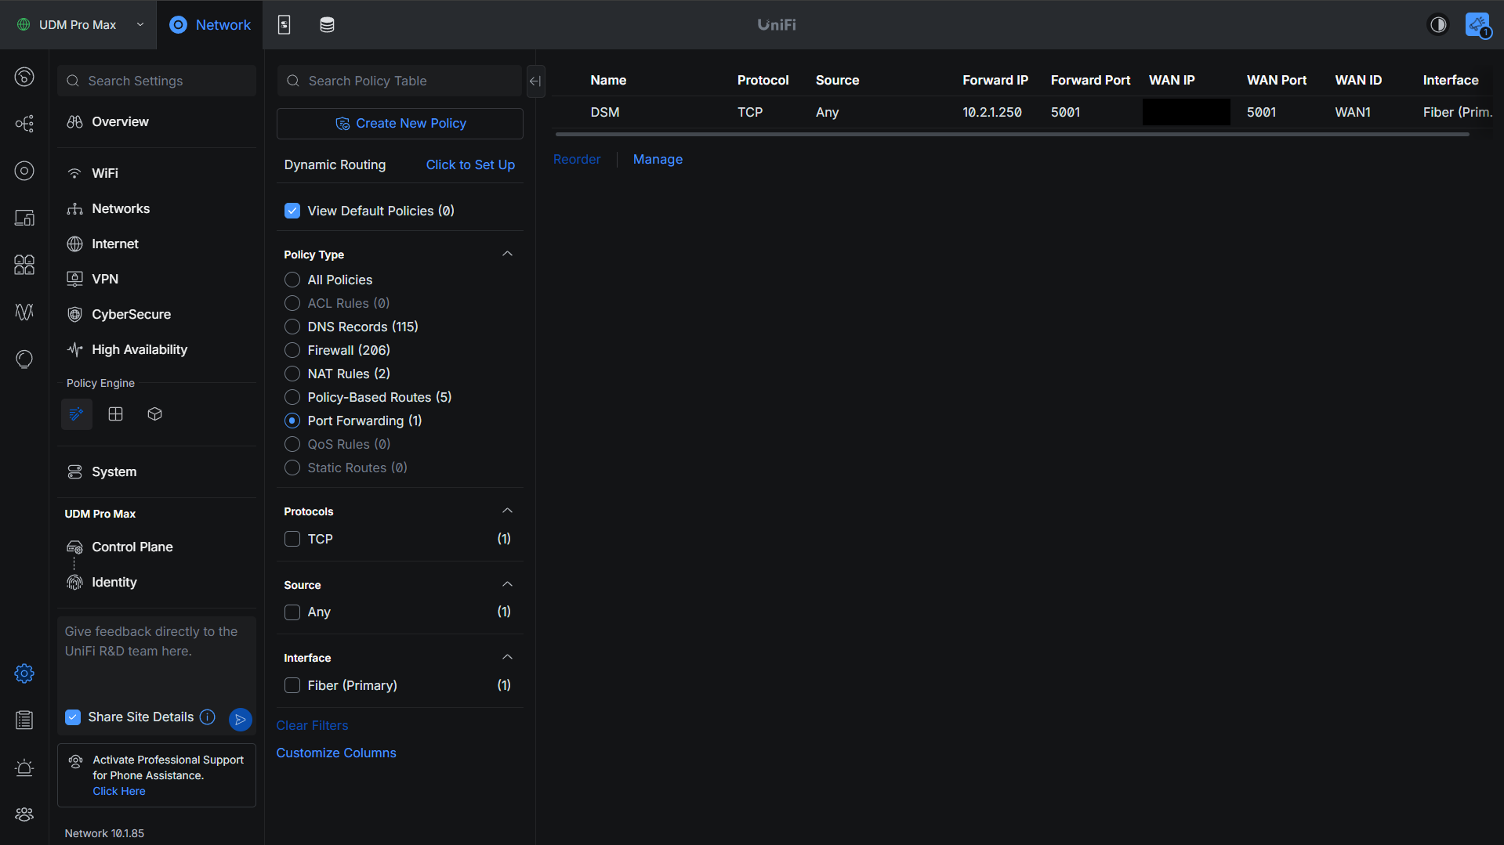
Task: Check the Any source filter
Action: pos(292,612)
